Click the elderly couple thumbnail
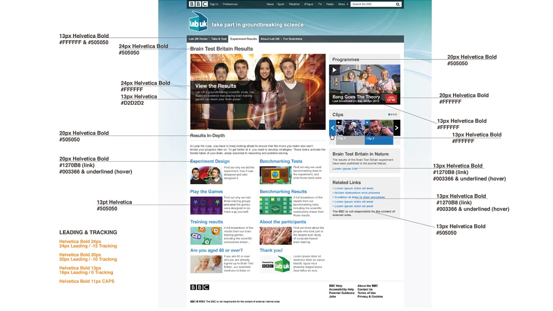553x311 pixels. (206, 264)
